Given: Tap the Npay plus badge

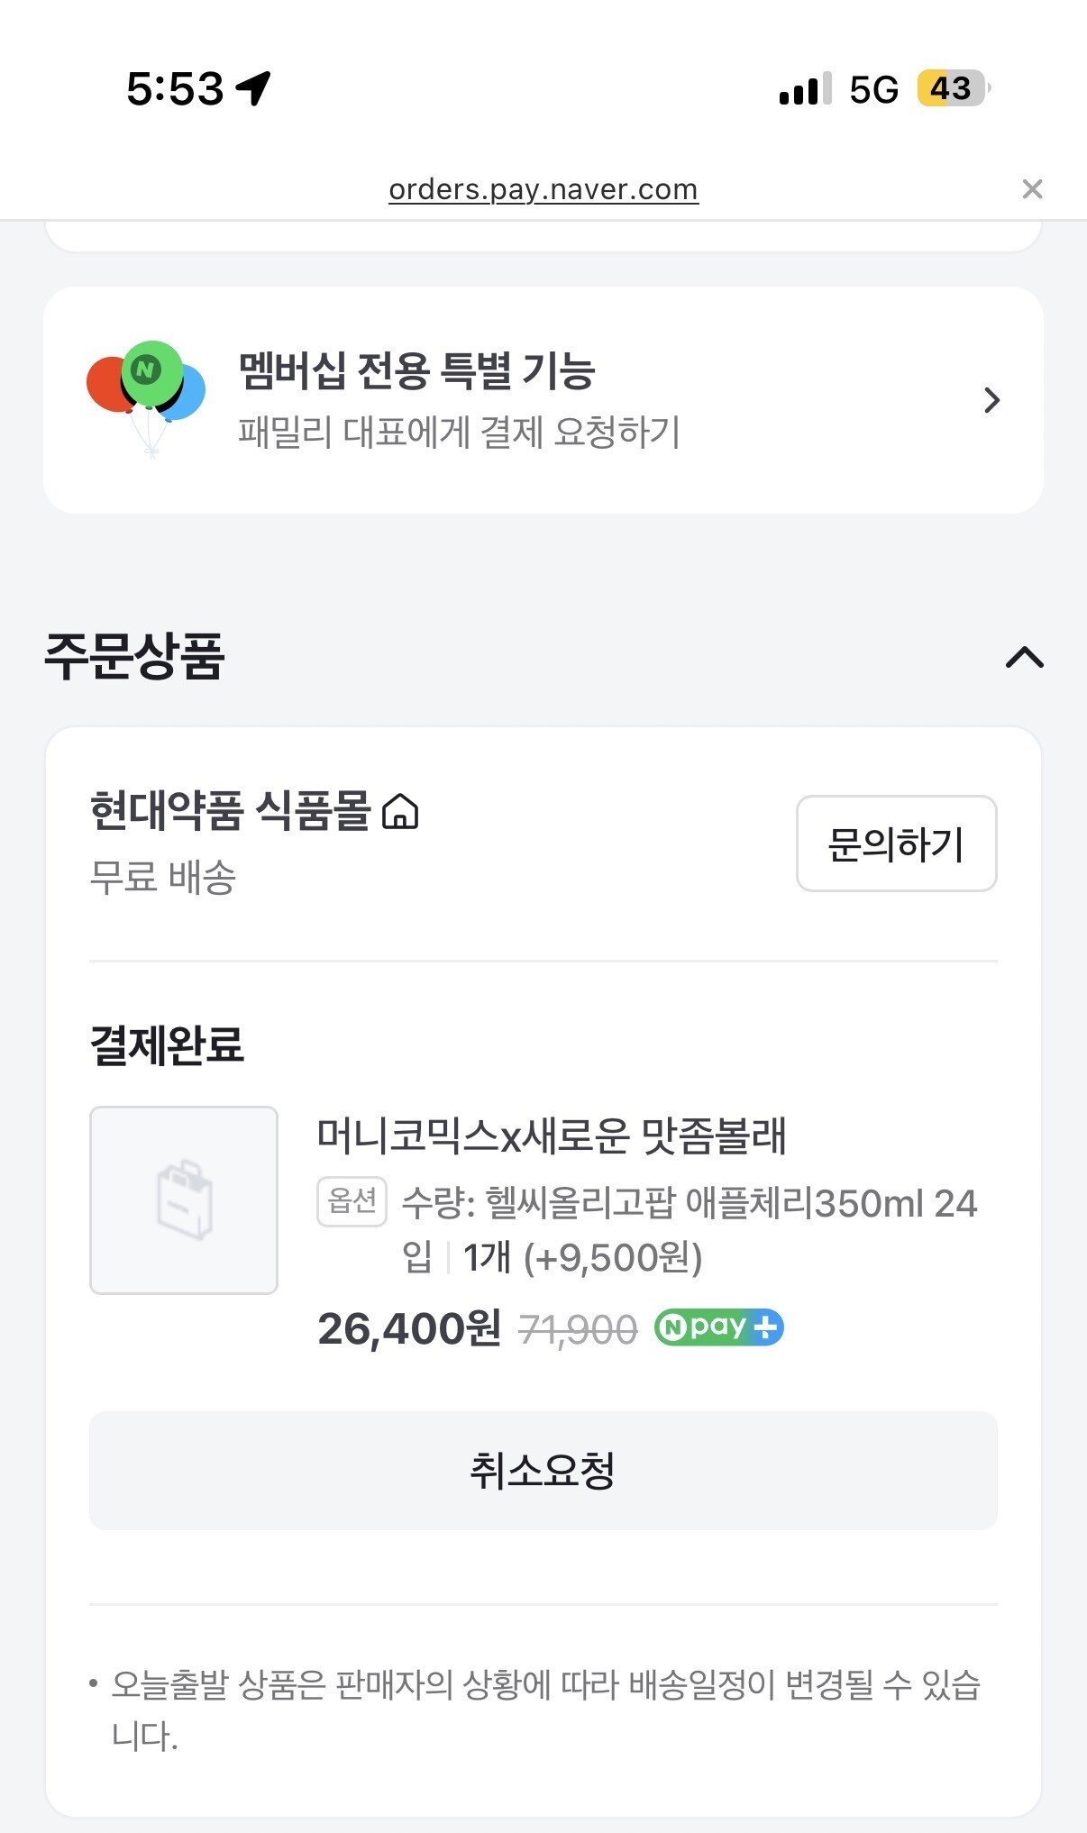Looking at the screenshot, I should [x=718, y=1327].
